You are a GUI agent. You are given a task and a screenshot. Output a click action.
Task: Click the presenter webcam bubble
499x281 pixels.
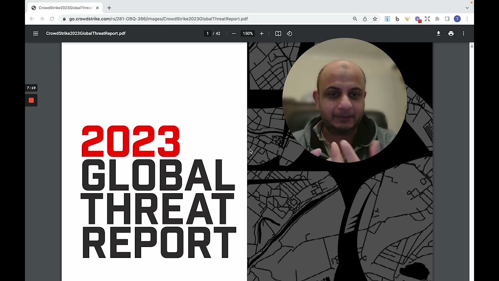(x=344, y=100)
